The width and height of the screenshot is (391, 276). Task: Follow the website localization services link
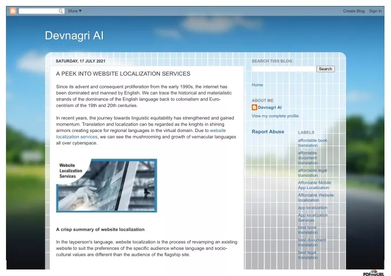(x=141, y=134)
